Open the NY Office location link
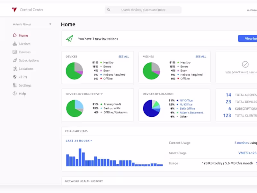 coord(186,100)
